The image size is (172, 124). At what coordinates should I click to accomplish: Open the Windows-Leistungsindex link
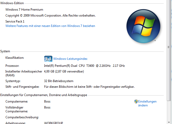70,59
